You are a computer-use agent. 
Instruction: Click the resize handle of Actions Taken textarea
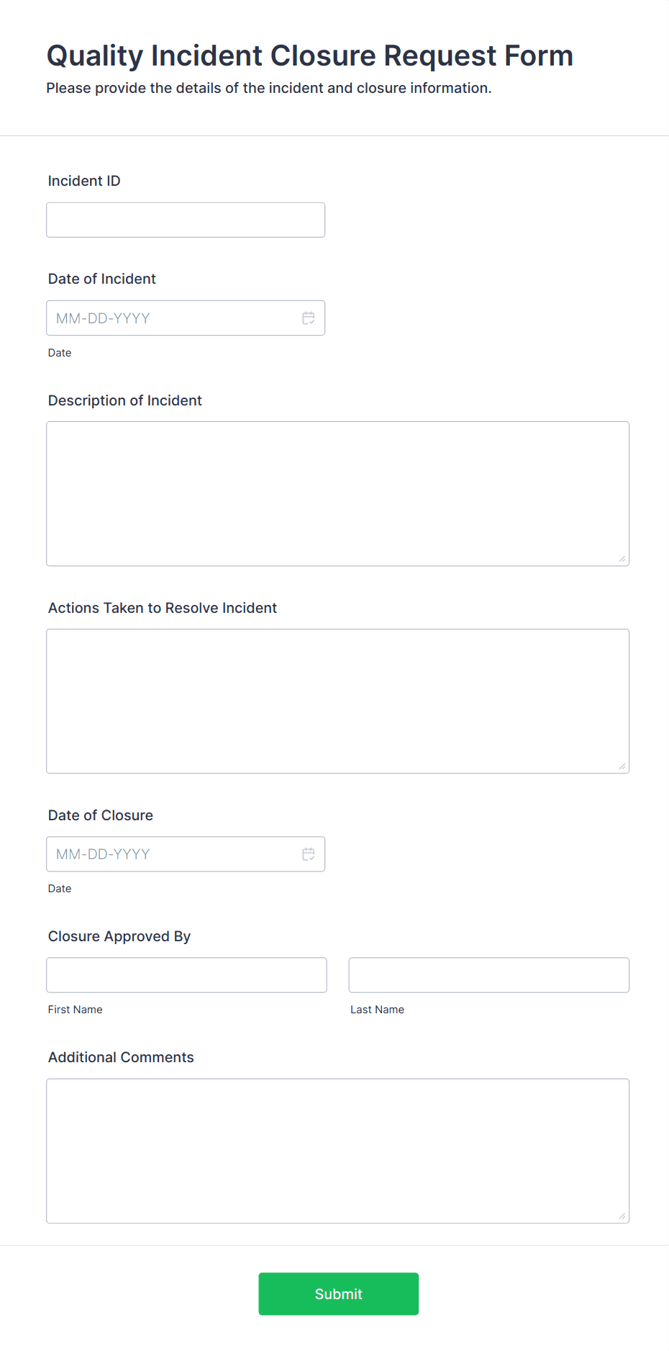(622, 765)
